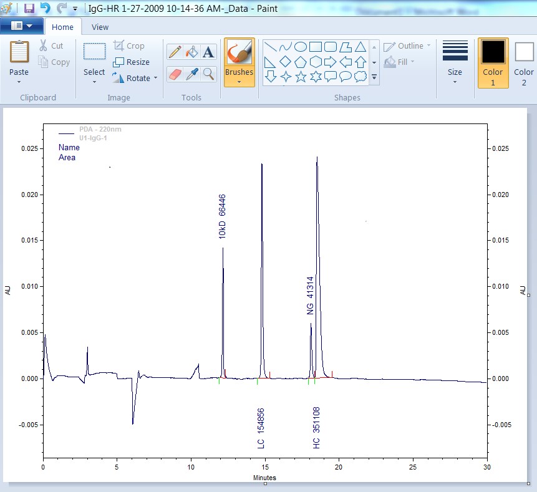Click the Crop button
Image resolution: width=537 pixels, height=492 pixels.
pyautogui.click(x=128, y=46)
